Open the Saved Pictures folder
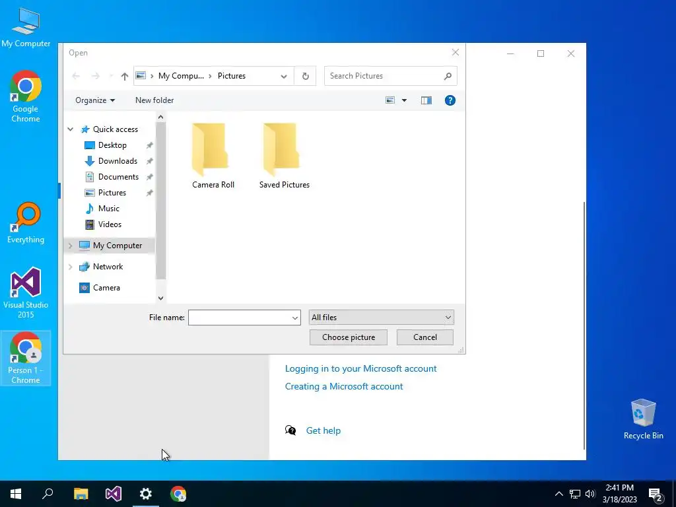This screenshot has height=507, width=676. click(284, 156)
